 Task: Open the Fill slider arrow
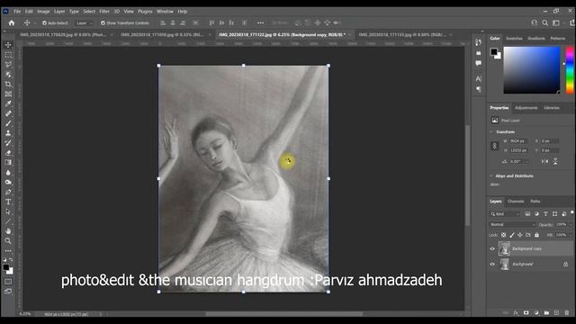pos(571,235)
